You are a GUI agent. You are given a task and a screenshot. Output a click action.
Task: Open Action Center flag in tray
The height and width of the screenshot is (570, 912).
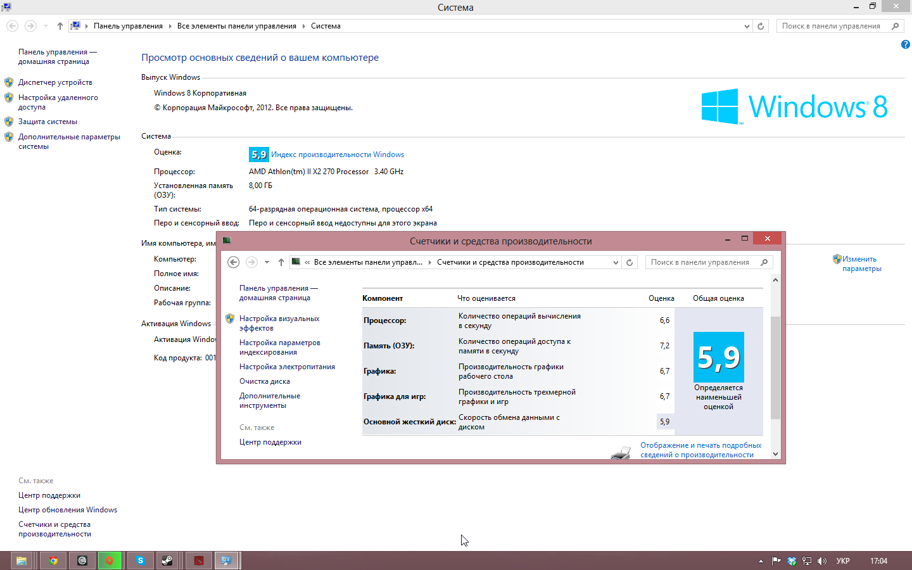[x=776, y=560]
